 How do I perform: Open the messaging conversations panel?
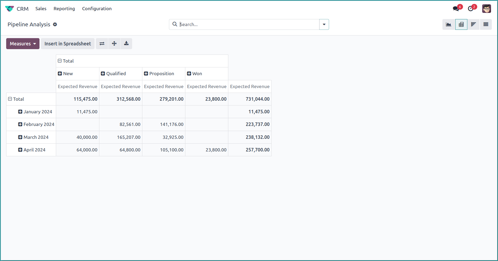(x=456, y=8)
